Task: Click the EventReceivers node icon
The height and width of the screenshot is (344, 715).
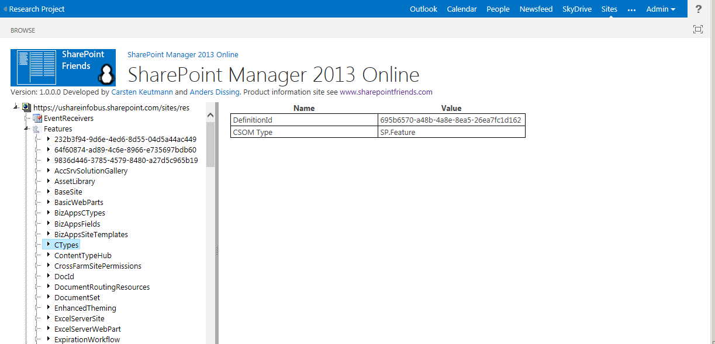Action: point(37,118)
